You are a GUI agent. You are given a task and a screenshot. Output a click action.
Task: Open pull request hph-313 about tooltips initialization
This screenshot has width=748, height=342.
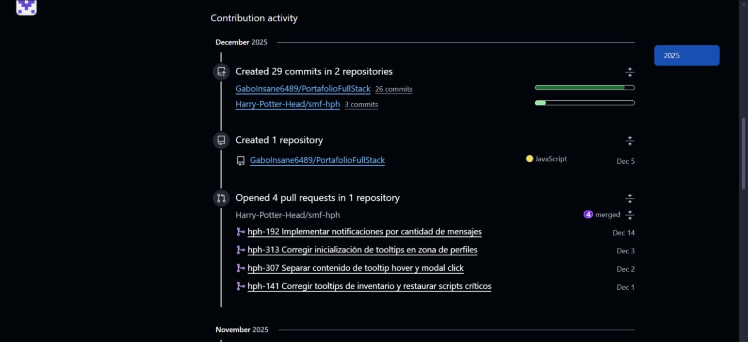362,250
